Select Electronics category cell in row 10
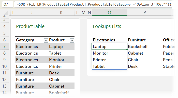178x98 pixels. point(32,66)
